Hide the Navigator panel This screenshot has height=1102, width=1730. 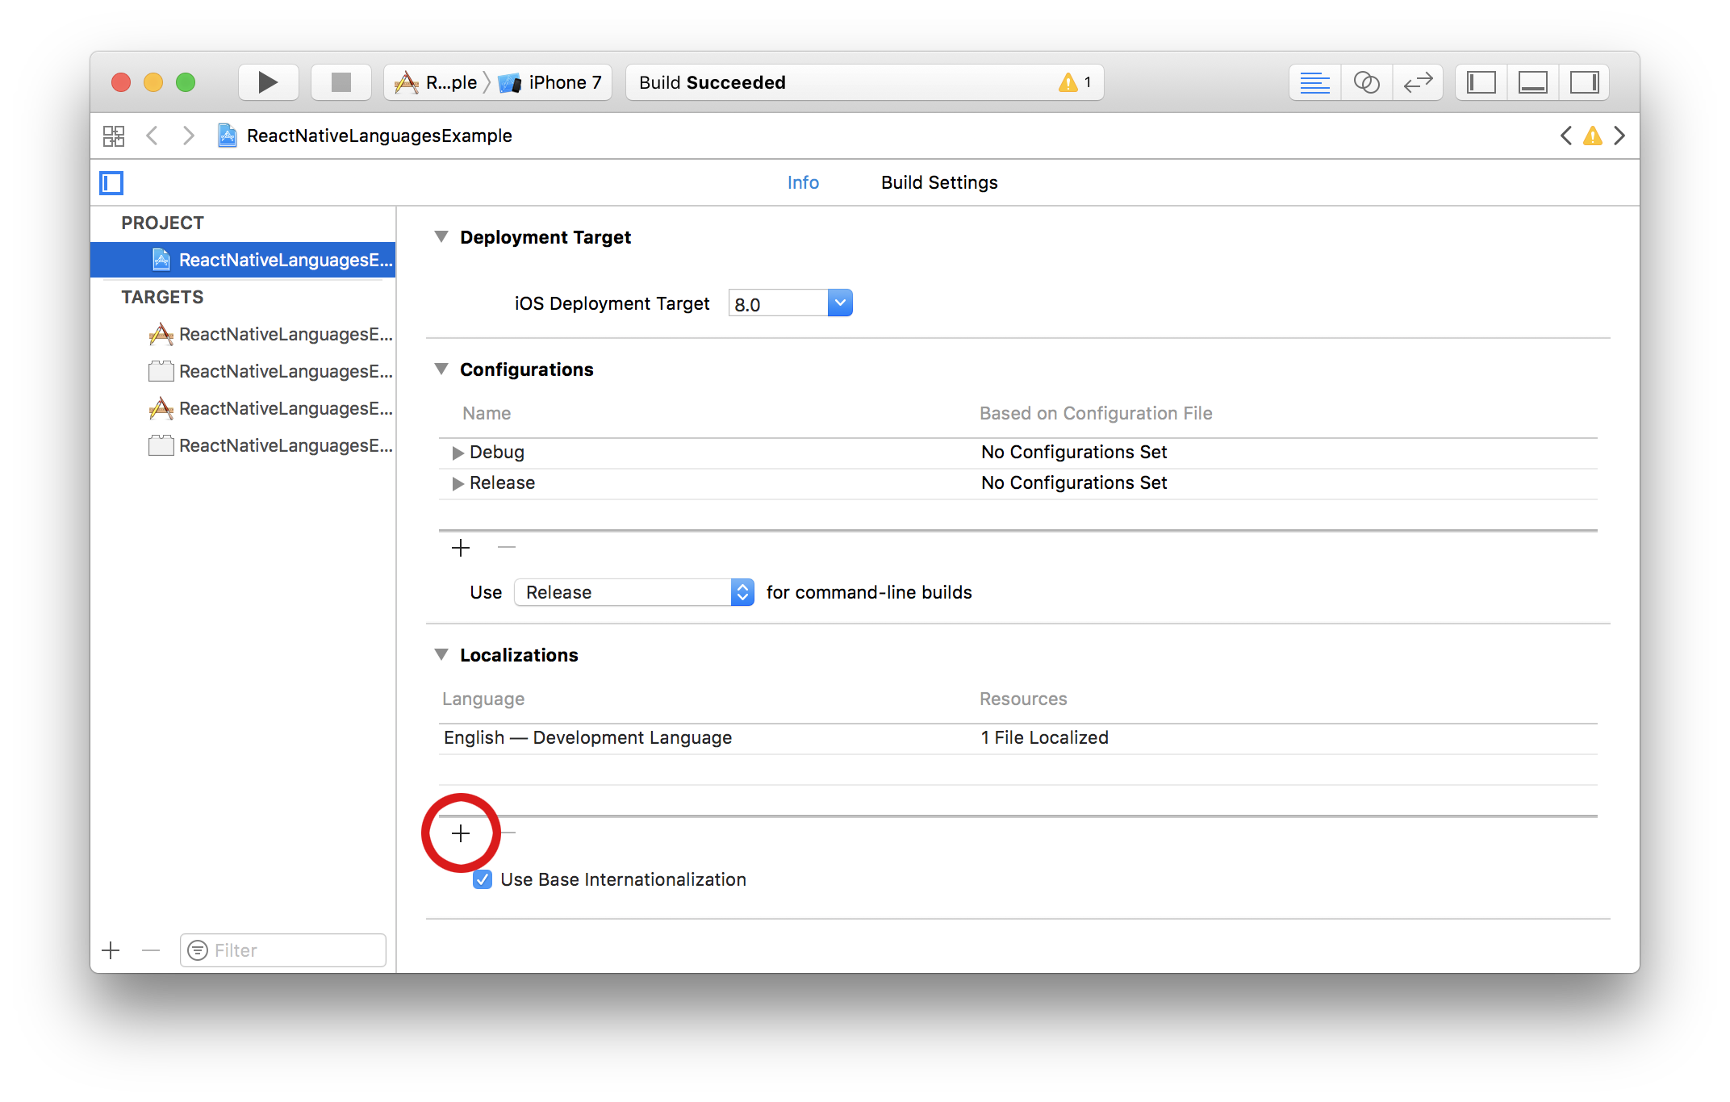point(1481,82)
